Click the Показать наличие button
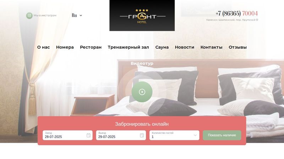This screenshot has height=159, width=284. [222, 135]
